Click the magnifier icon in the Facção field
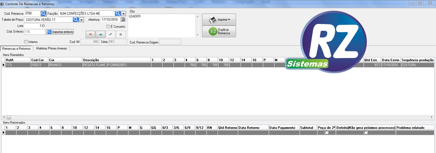This screenshot has width=436, height=153. tap(118, 13)
